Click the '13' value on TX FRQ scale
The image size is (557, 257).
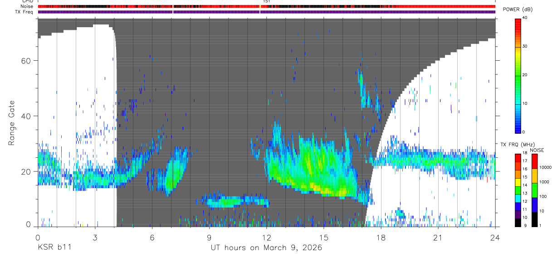click(x=525, y=194)
